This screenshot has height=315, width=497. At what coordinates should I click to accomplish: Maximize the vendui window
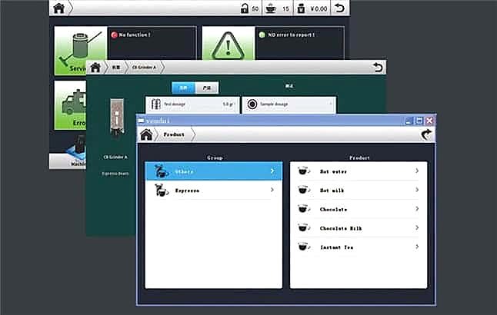(419, 121)
